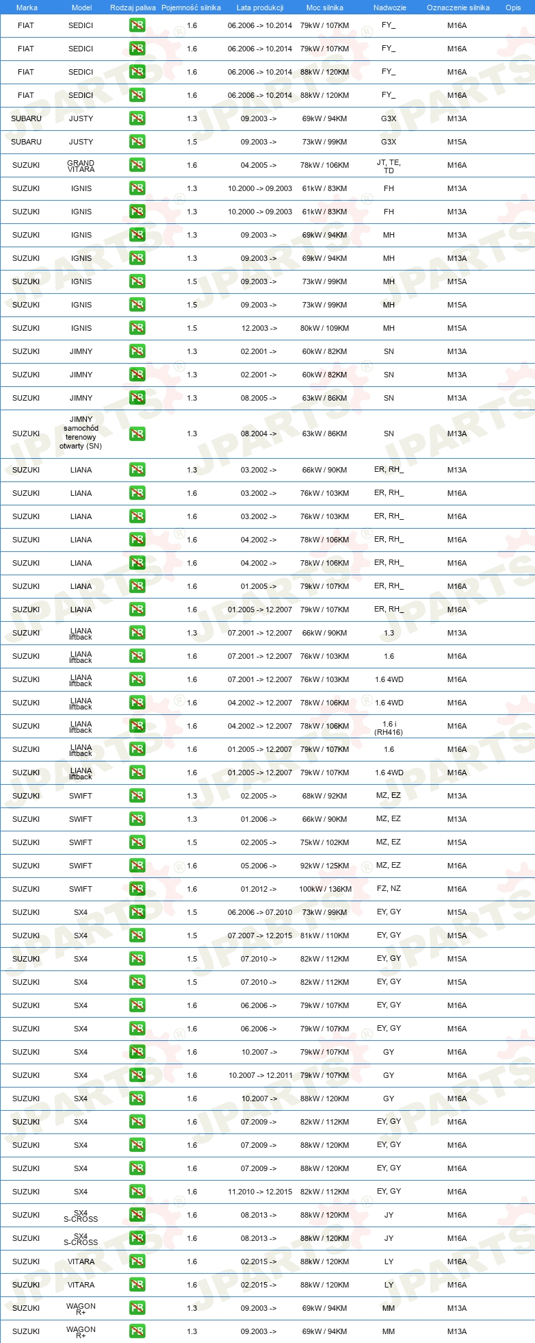Select the '75kW / 102KM' power cell

[x=324, y=842]
